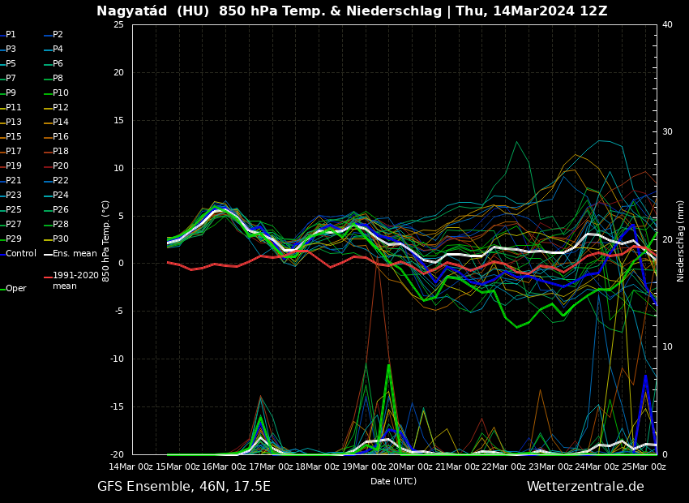Image resolution: width=689 pixels, height=503 pixels.
Task: Click the GFS Ensemble, 46N, 17.5E caption
Action: (x=184, y=487)
